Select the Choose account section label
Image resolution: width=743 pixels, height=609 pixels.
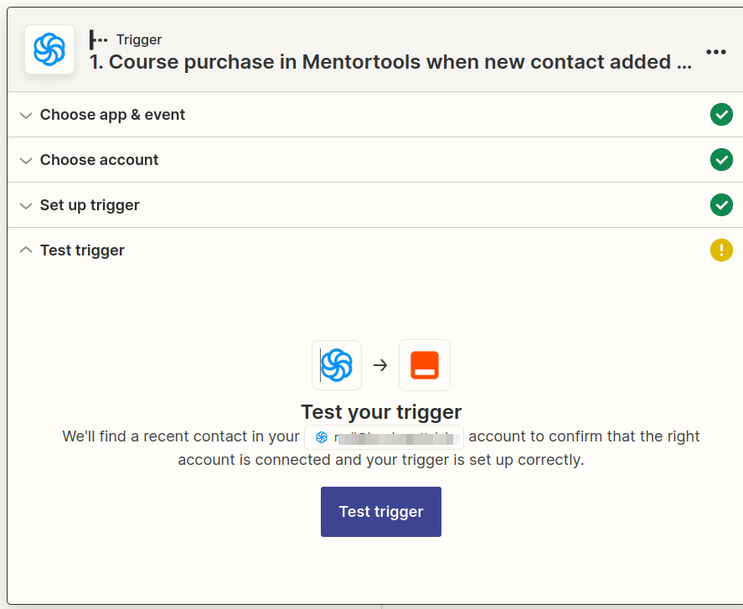point(99,160)
